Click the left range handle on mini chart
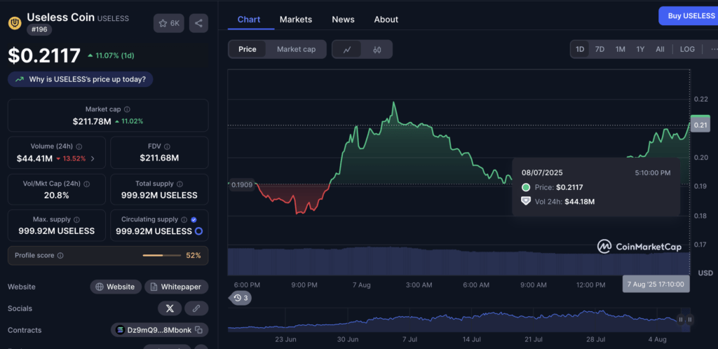Image resolution: width=718 pixels, height=349 pixels. click(x=680, y=320)
